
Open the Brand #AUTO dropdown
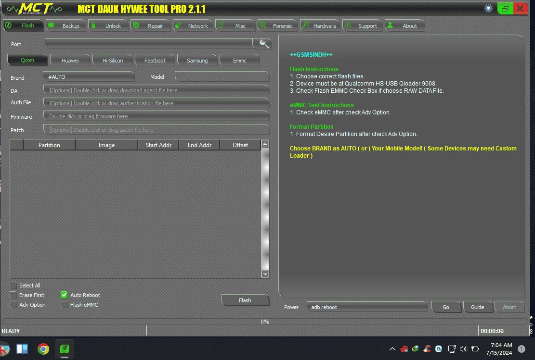[x=89, y=76]
